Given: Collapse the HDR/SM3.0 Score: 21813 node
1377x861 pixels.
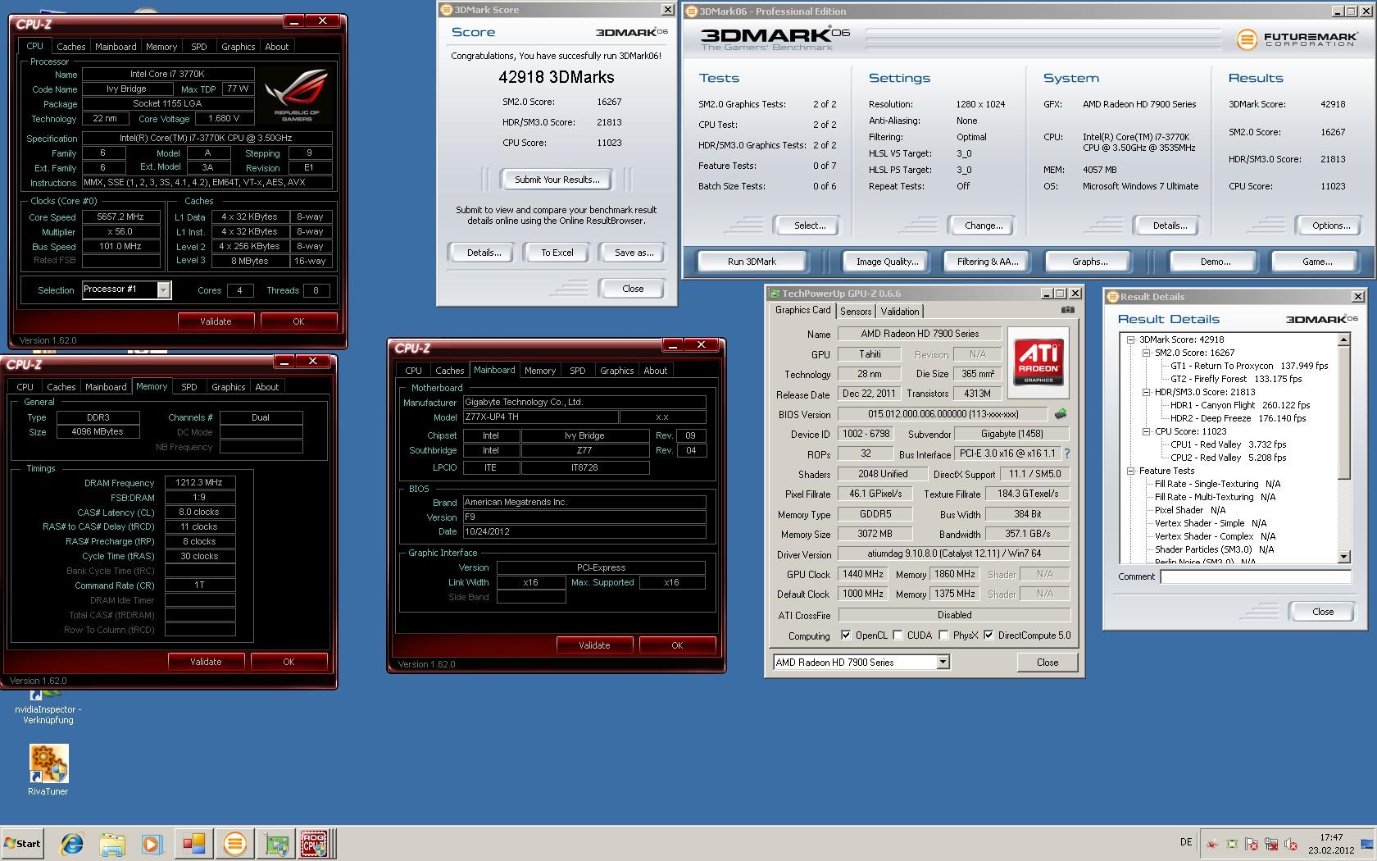Looking at the screenshot, I should click(x=1146, y=392).
